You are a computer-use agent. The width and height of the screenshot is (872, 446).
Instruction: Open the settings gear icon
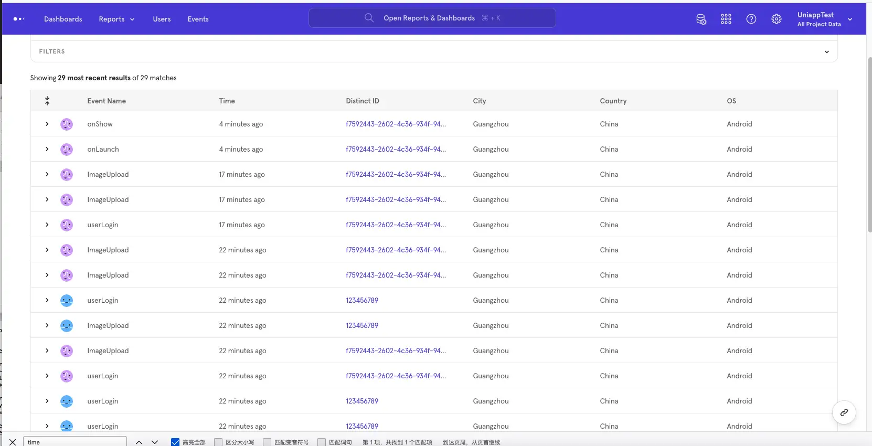coord(777,19)
